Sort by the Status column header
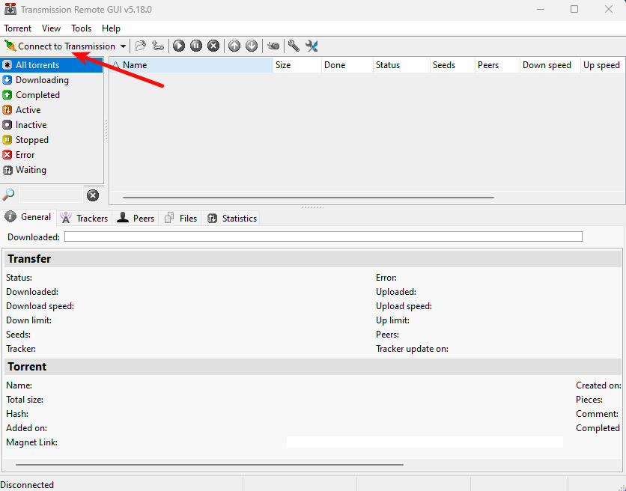The image size is (626, 491). tap(401, 65)
